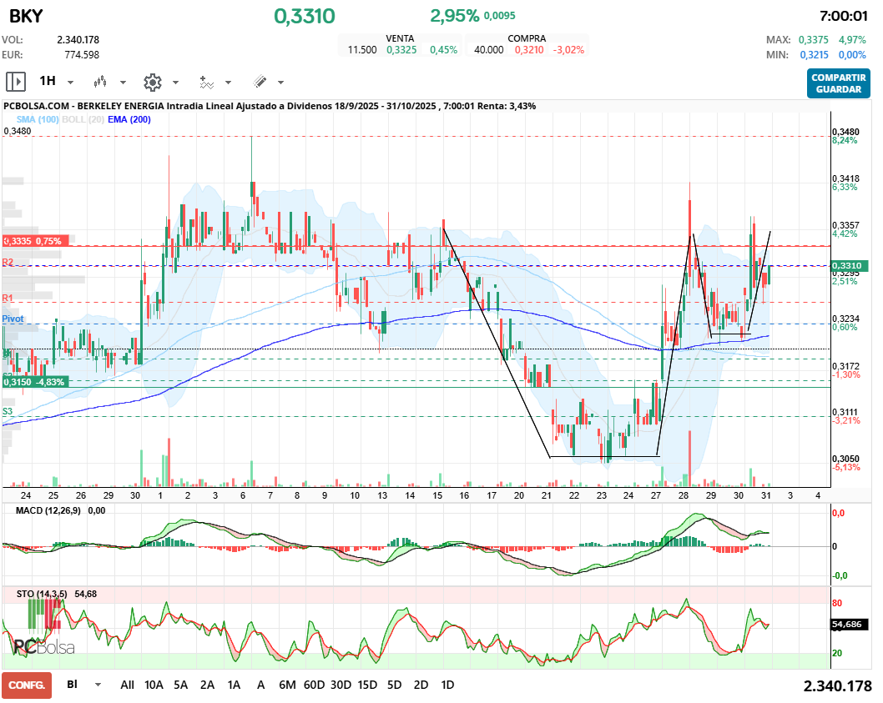Open the BI dropdown arrow at bottom
883x703 pixels.
pyautogui.click(x=98, y=685)
